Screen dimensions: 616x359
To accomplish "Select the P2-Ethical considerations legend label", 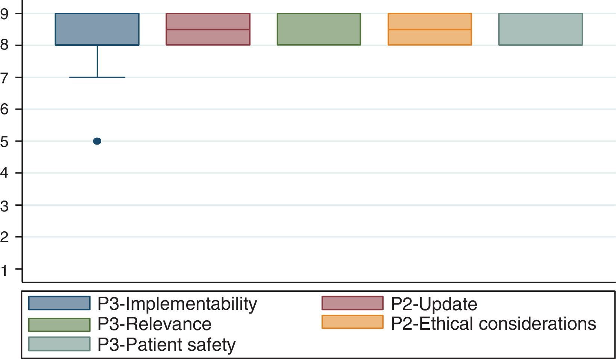I will (493, 323).
